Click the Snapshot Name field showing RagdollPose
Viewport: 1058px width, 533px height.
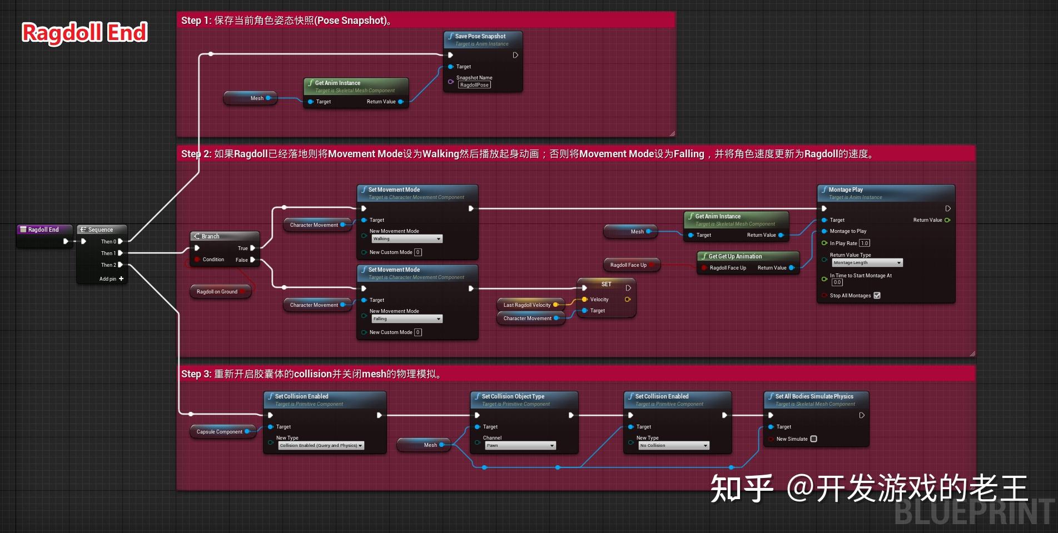(x=474, y=84)
